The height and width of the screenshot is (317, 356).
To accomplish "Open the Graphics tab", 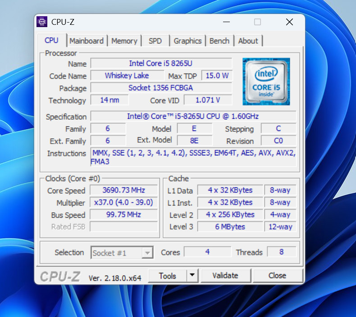I will [x=187, y=41].
